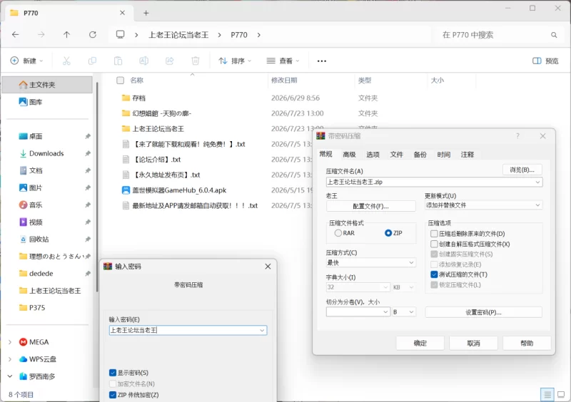Open the Sort dropdown menu
Image resolution: width=571 pixels, height=402 pixels.
pyautogui.click(x=235, y=61)
